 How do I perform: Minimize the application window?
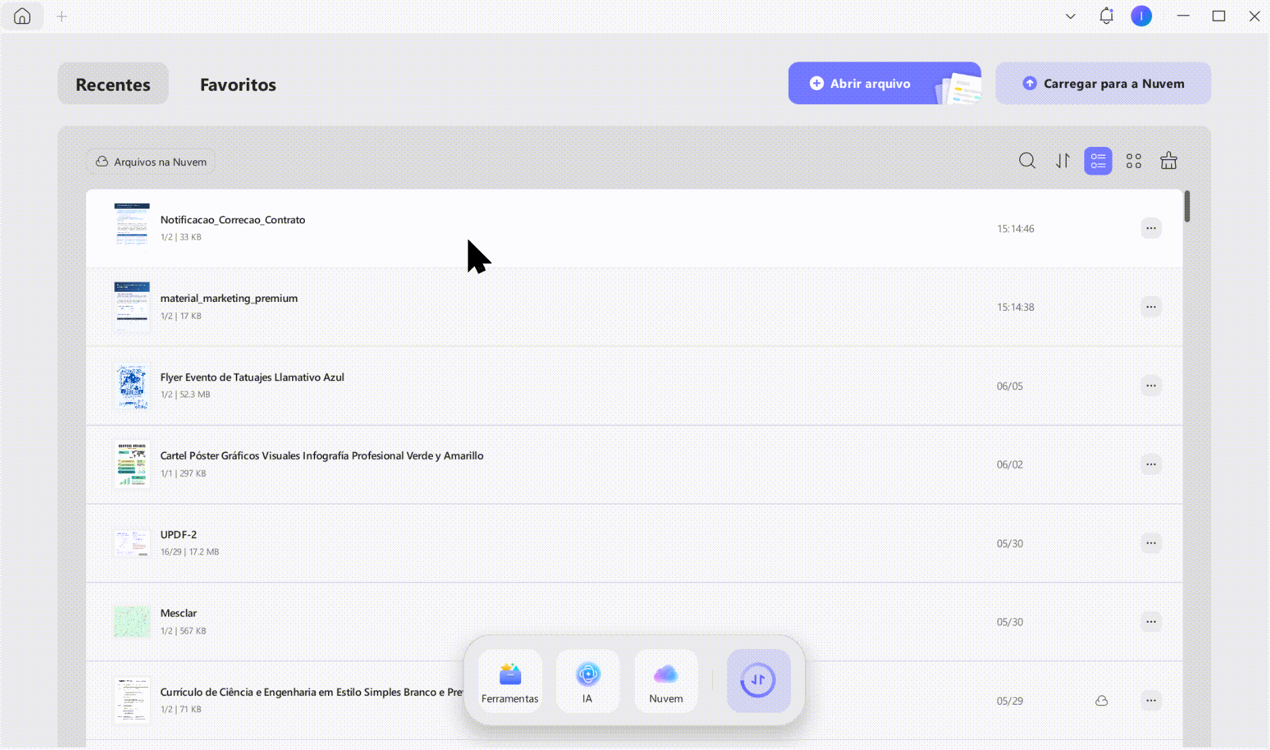click(1183, 16)
